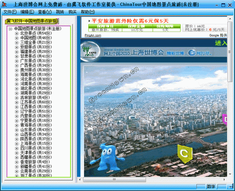
Task: Expand the 北京景点 (共54份) node
Action: click(16, 33)
